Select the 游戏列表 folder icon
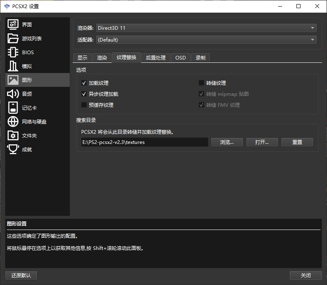327x285 pixels. point(13,38)
